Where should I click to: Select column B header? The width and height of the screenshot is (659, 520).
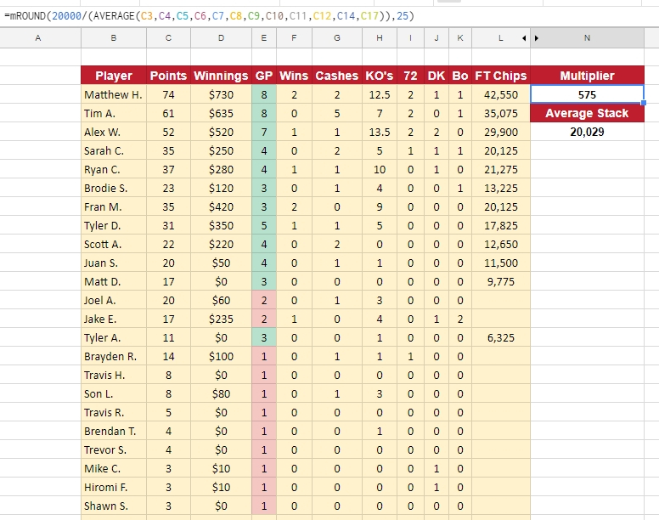[x=114, y=38]
